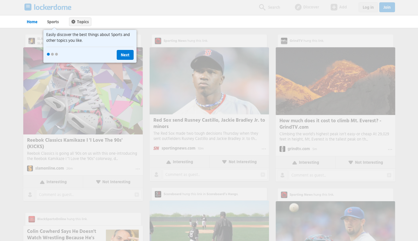Go to the Home tab
The width and height of the screenshot is (418, 241).
(32, 22)
